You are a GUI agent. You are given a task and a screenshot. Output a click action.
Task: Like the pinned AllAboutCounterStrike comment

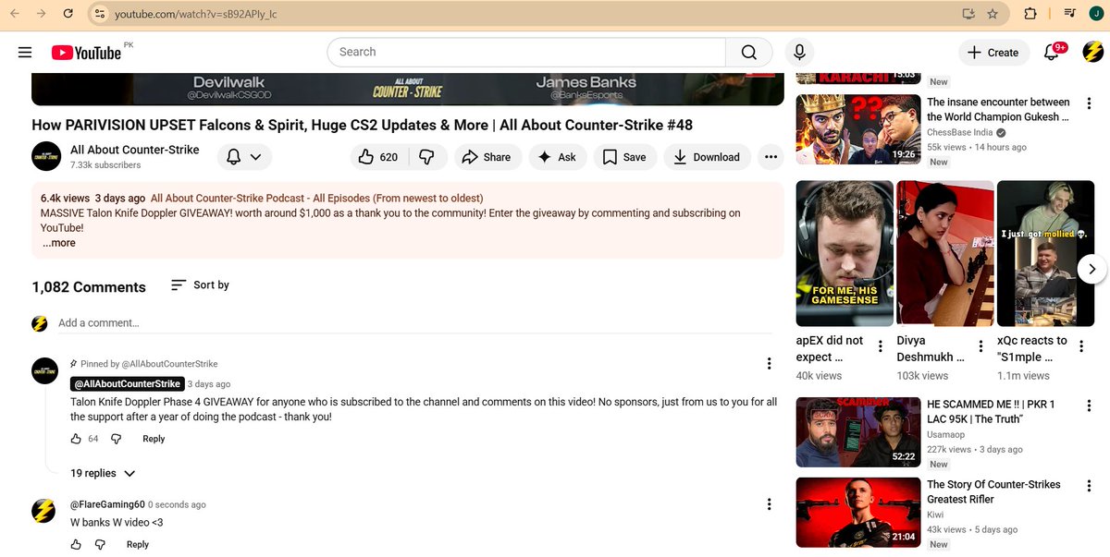[77, 439]
